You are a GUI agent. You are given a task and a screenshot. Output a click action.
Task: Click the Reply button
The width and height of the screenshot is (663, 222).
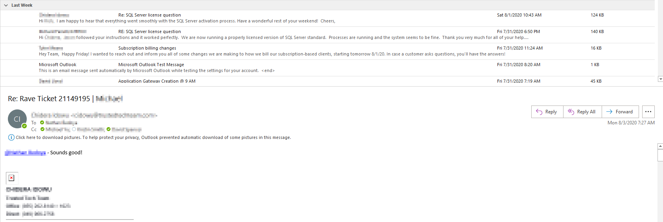coord(547,112)
